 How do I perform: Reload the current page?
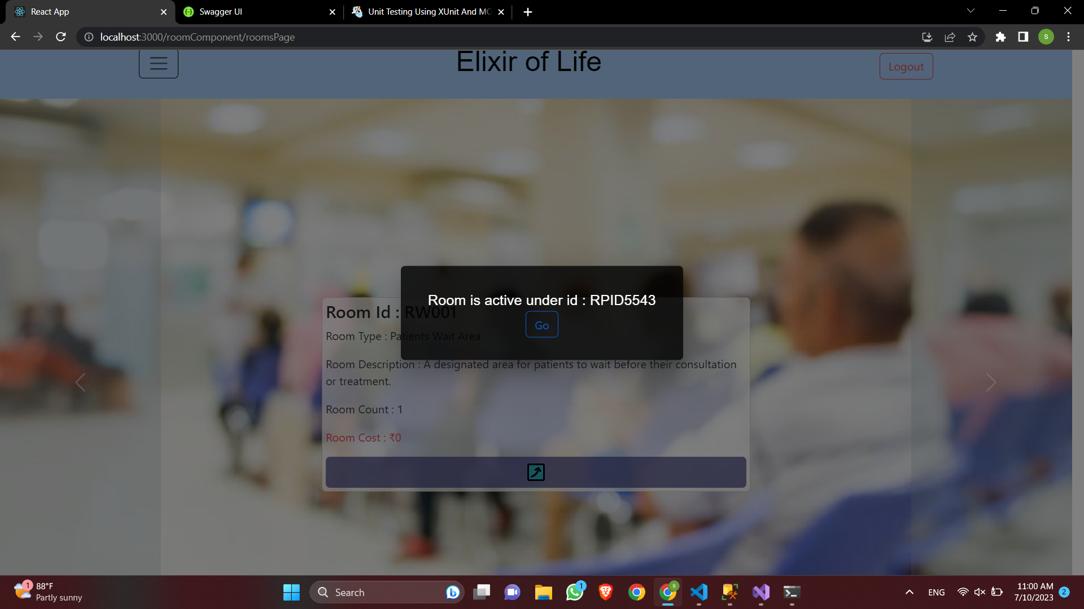(61, 37)
